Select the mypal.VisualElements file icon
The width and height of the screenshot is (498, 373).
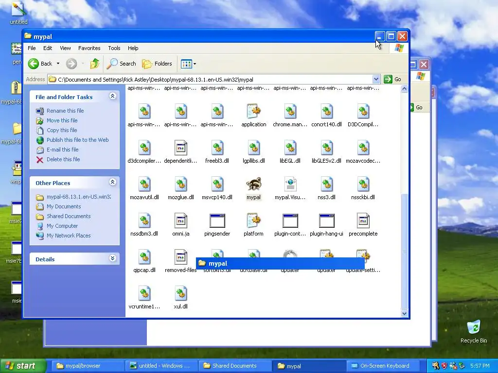coord(290,184)
